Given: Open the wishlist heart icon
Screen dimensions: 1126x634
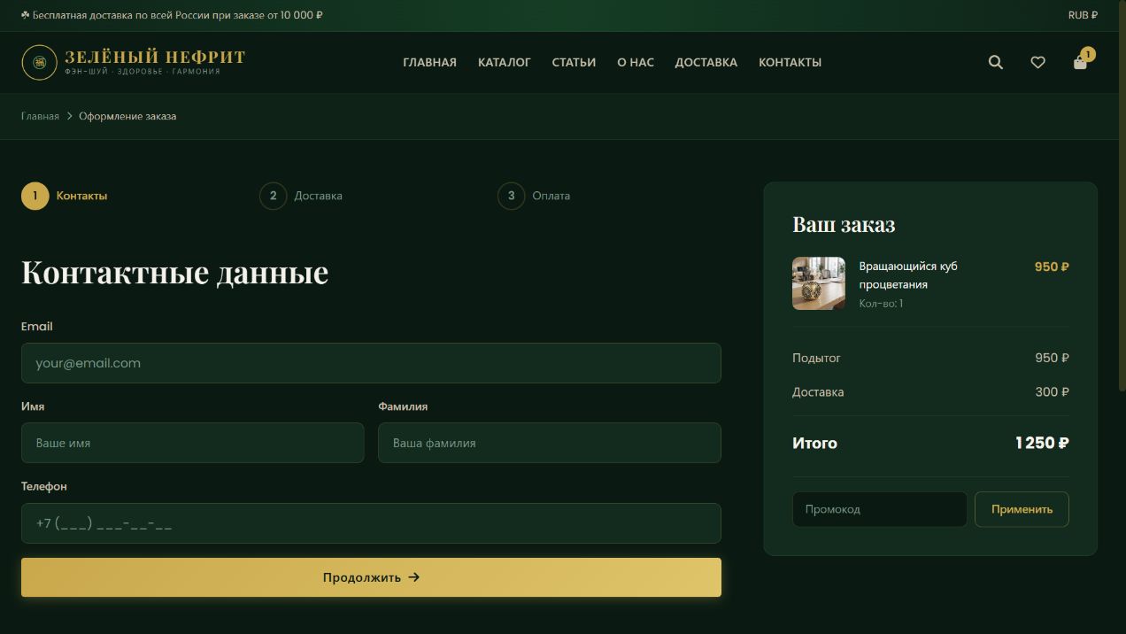Looking at the screenshot, I should coord(1038,62).
